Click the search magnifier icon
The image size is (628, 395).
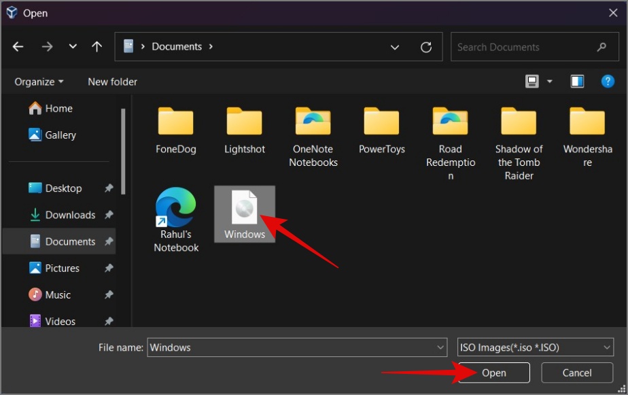point(601,48)
